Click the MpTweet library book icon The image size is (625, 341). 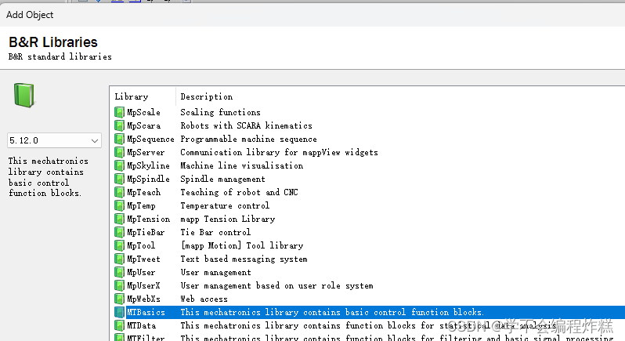[x=119, y=259]
